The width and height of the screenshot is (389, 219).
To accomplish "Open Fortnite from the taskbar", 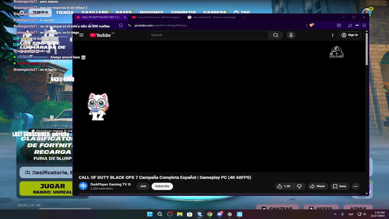I will coord(239,214).
